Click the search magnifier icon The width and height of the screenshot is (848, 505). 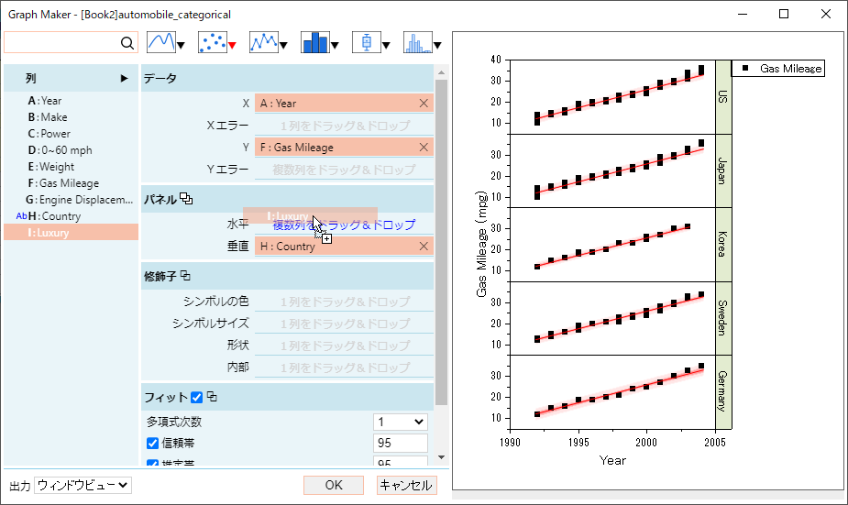pyautogui.click(x=127, y=43)
